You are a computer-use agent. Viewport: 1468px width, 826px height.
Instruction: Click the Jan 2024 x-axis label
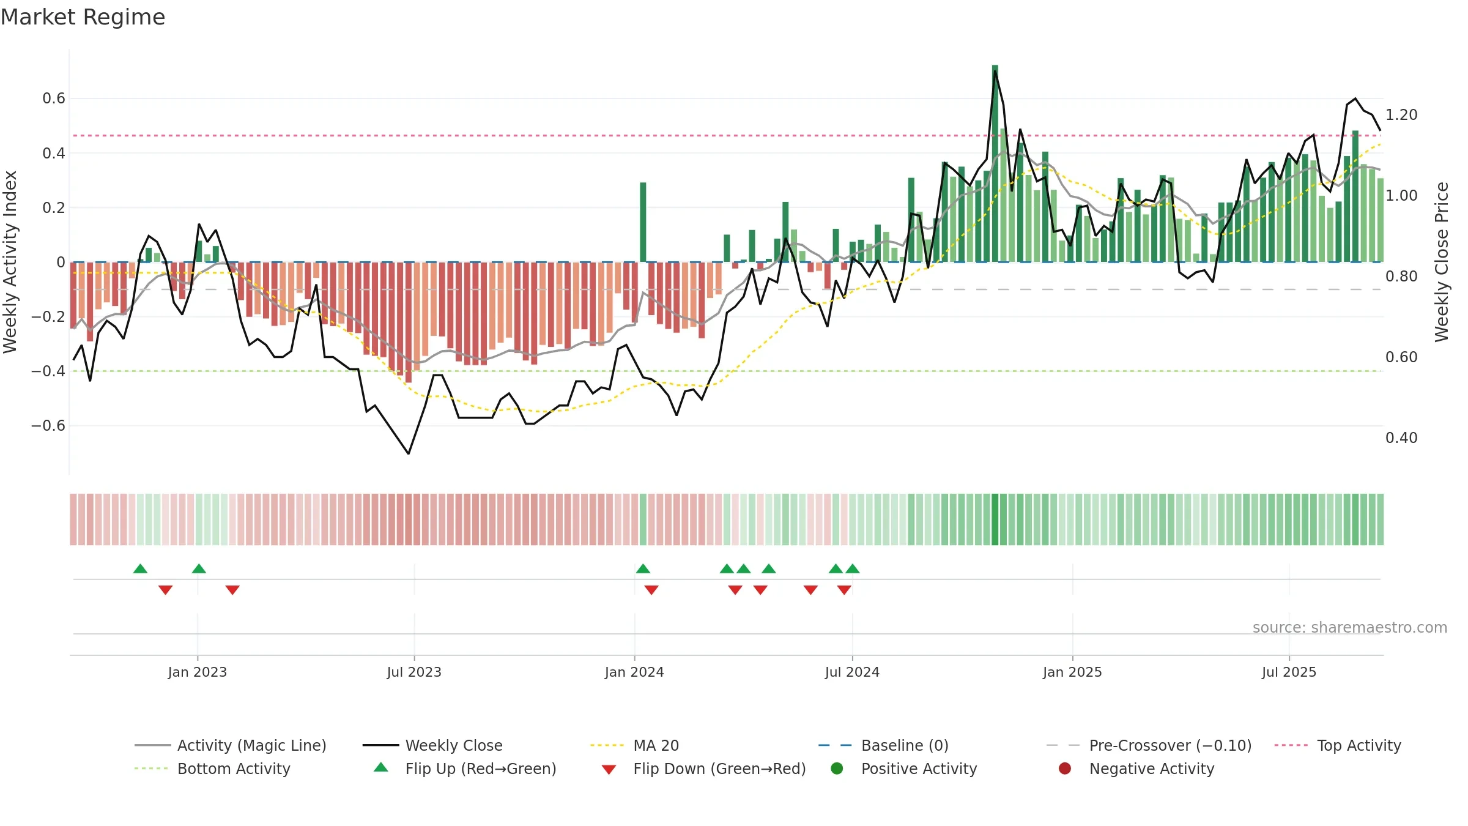(634, 672)
